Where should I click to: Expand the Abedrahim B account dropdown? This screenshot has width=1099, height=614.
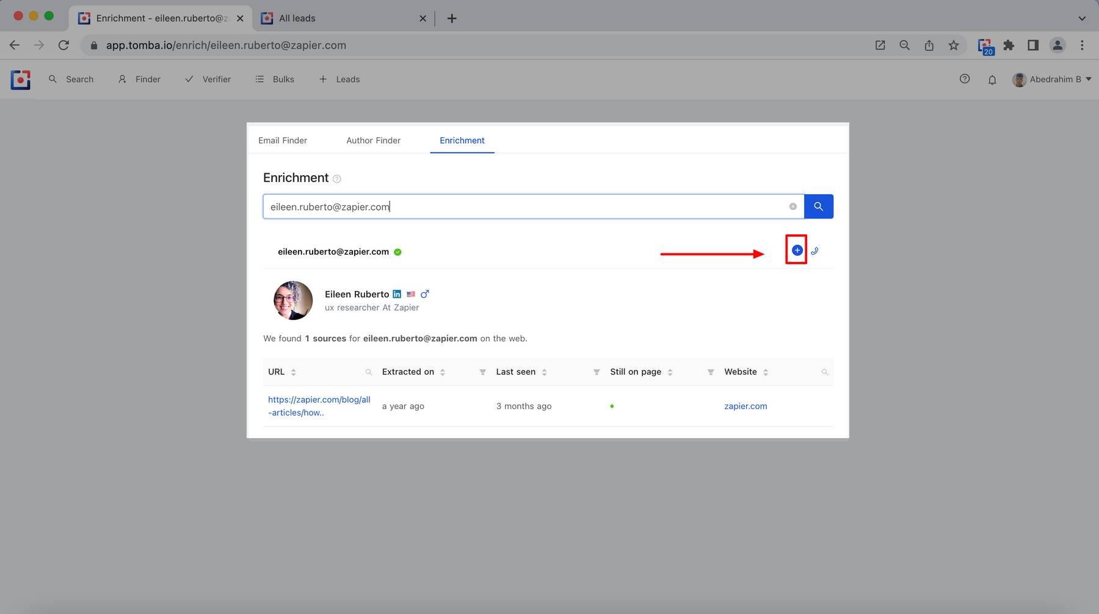pos(1051,79)
